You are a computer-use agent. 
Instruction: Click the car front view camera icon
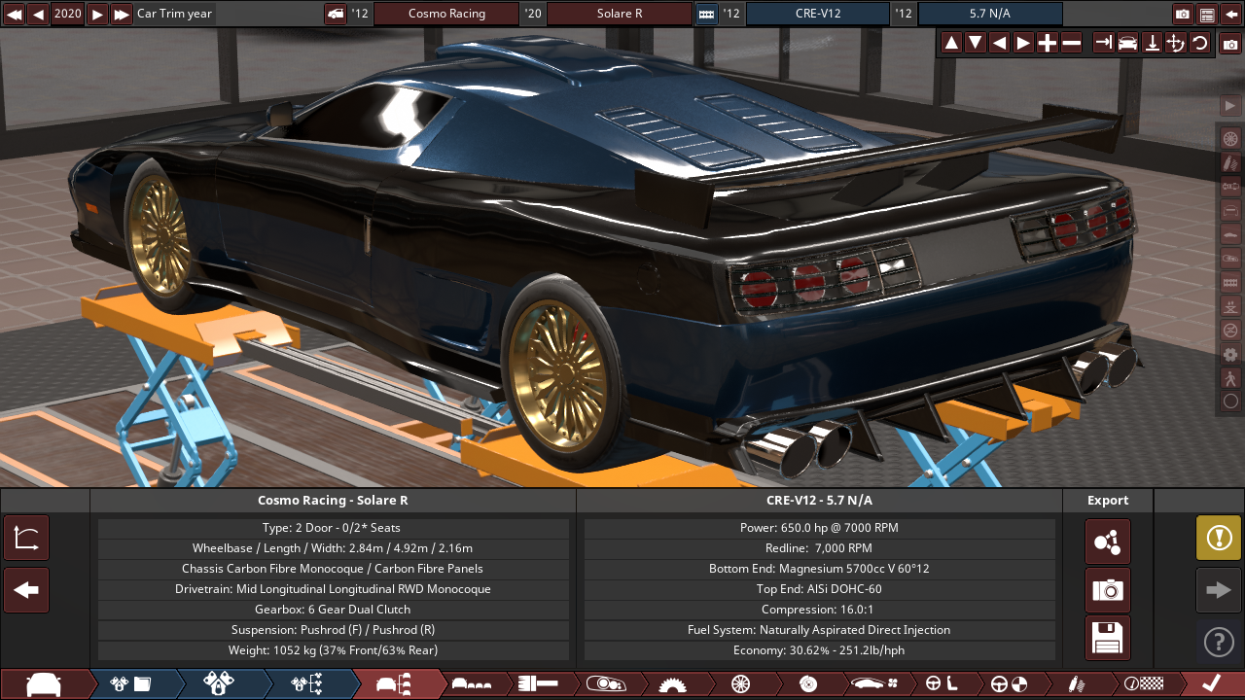[x=1127, y=43]
